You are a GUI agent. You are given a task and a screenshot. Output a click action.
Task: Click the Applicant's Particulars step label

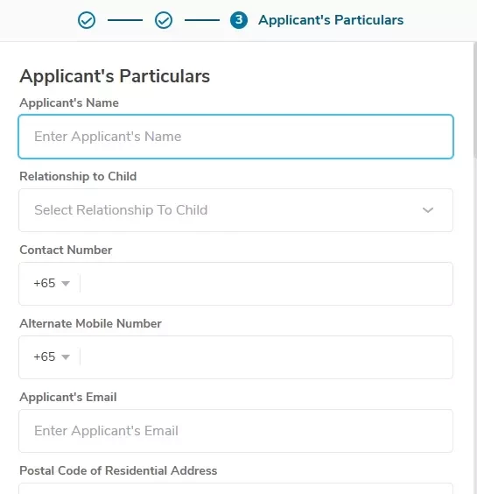[x=331, y=20]
